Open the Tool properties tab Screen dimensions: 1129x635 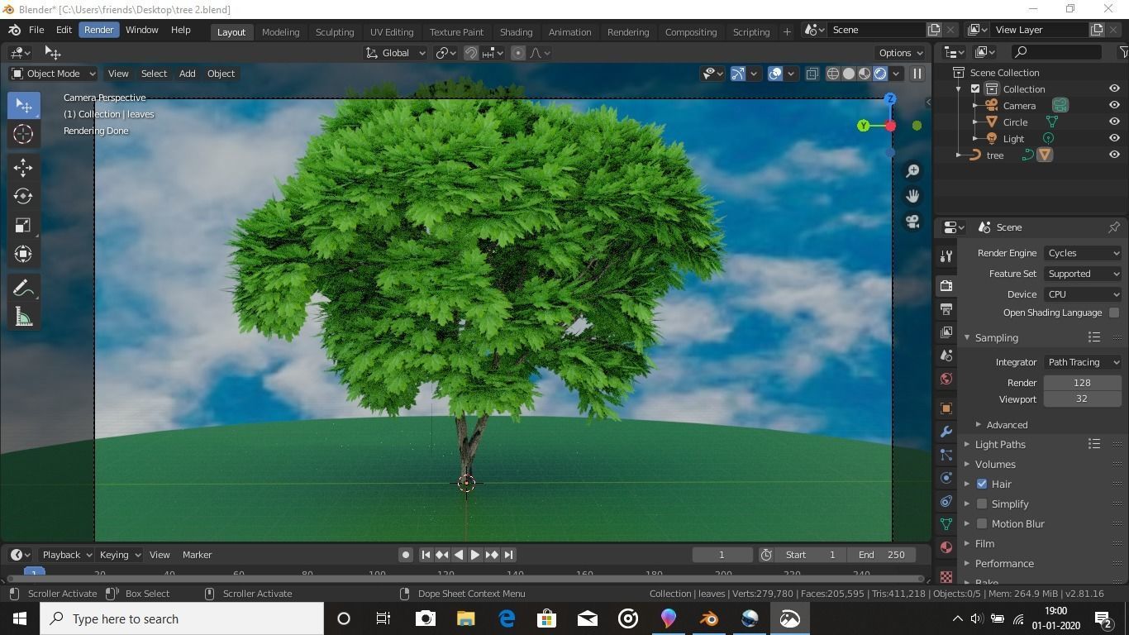[946, 256]
